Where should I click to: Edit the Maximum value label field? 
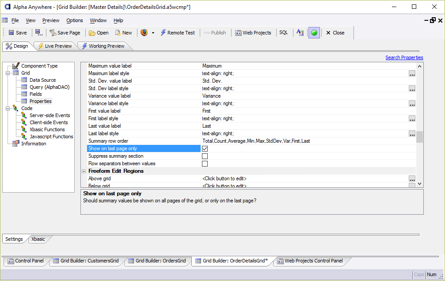click(308, 66)
